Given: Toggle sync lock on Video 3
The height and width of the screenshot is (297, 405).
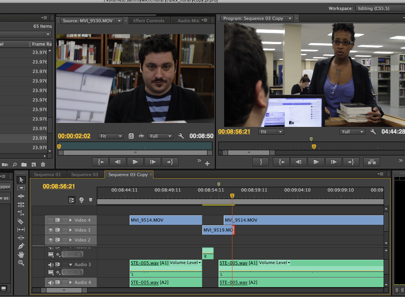Looking at the screenshot, I should click(58, 230).
